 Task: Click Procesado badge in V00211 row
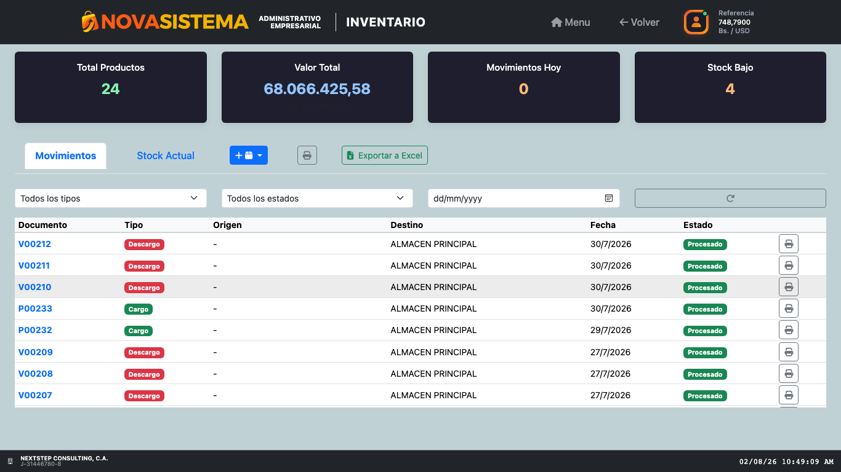coord(705,266)
